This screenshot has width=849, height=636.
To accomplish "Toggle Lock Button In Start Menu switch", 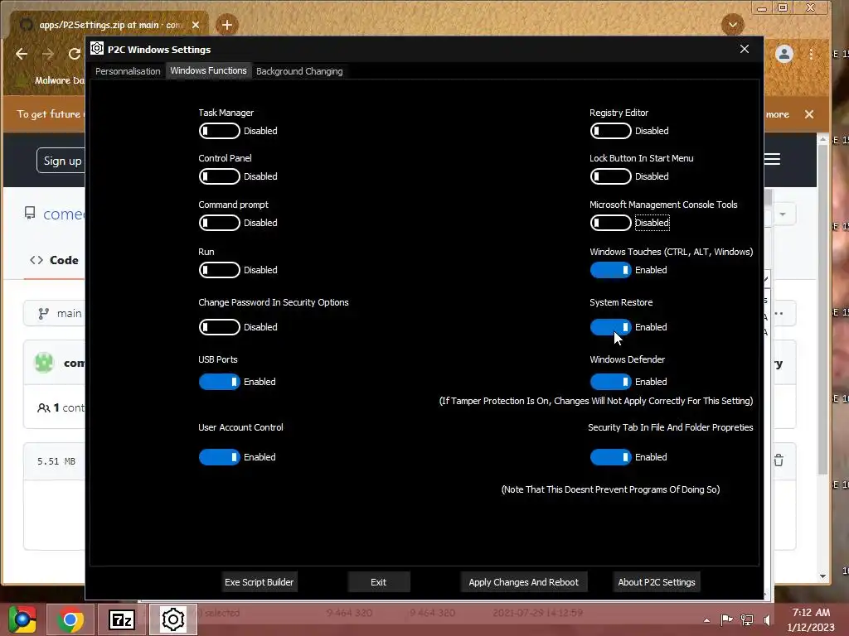I will (x=610, y=176).
